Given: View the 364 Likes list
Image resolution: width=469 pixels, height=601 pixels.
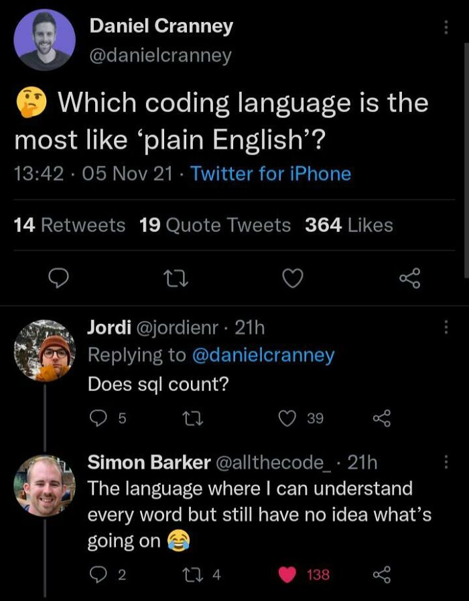Looking at the screenshot, I should (349, 225).
